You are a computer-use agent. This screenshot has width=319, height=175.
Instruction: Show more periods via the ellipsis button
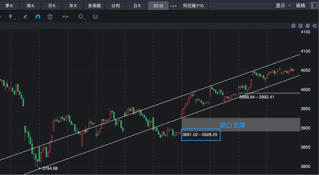[174, 6]
